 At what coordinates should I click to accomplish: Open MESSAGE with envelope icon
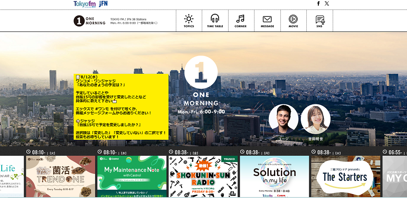click(x=267, y=21)
